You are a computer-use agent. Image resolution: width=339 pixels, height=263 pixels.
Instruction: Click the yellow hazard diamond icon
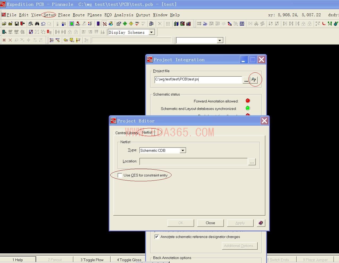pyautogui.click(x=131, y=24)
